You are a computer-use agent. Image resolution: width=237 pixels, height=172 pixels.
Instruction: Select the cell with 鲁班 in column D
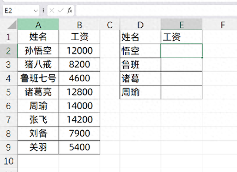coord(140,65)
